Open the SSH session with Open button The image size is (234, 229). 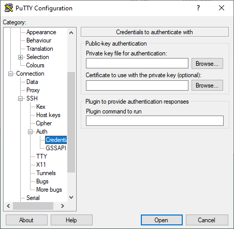coord(162,220)
